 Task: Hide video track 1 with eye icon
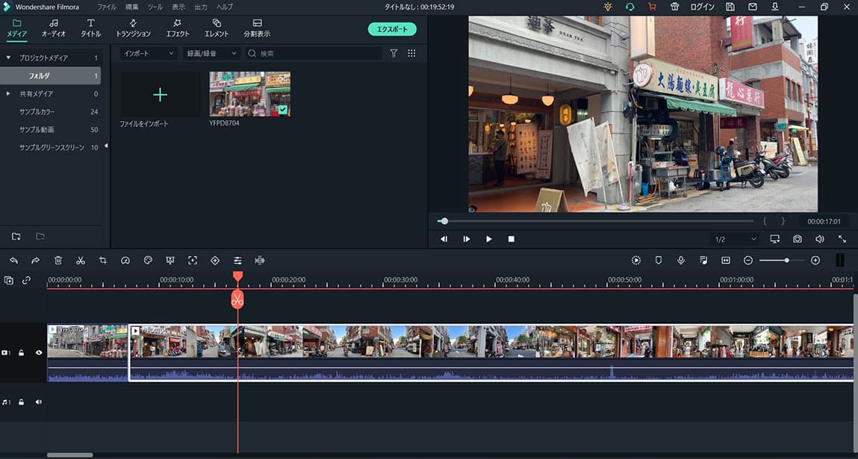point(39,352)
